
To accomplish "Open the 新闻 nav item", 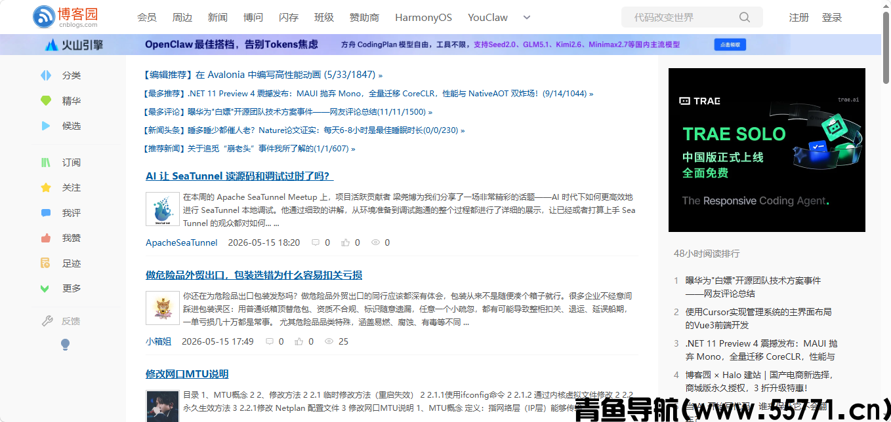I will click(x=218, y=18).
